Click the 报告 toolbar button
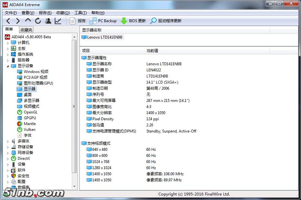 [78, 21]
